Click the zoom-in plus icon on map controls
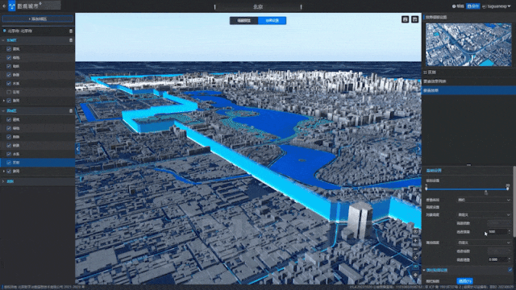The height and width of the screenshot is (290, 516). [416, 241]
